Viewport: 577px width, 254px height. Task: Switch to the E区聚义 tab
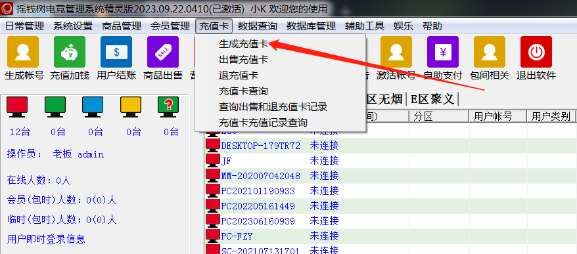(432, 99)
